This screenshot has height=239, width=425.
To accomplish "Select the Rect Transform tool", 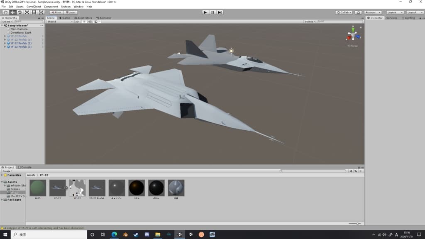I will tap(34, 12).
